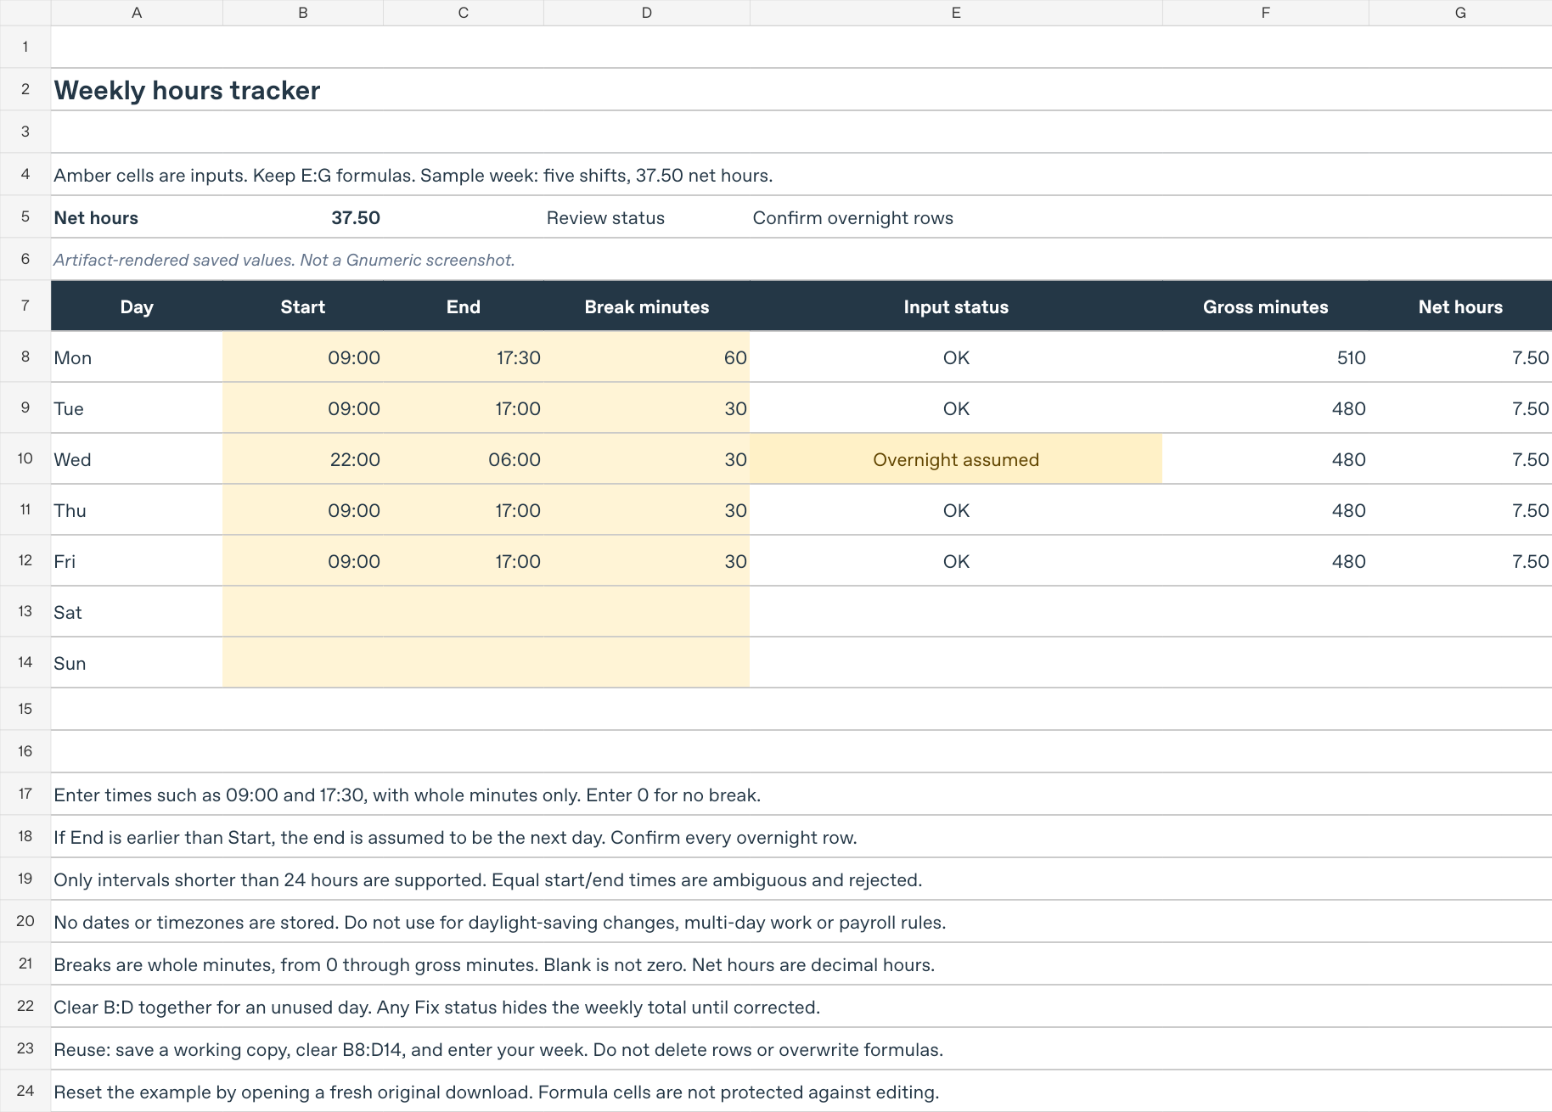
Task: Select column header E
Action: click(956, 13)
